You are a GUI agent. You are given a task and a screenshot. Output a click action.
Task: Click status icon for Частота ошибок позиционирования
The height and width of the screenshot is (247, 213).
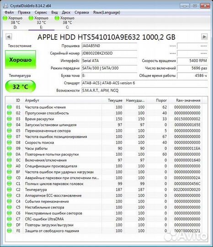click(x=9, y=136)
